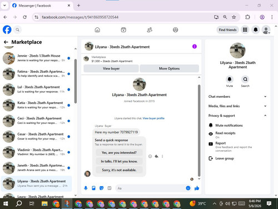Open the Menu grid icon

tap(245, 29)
